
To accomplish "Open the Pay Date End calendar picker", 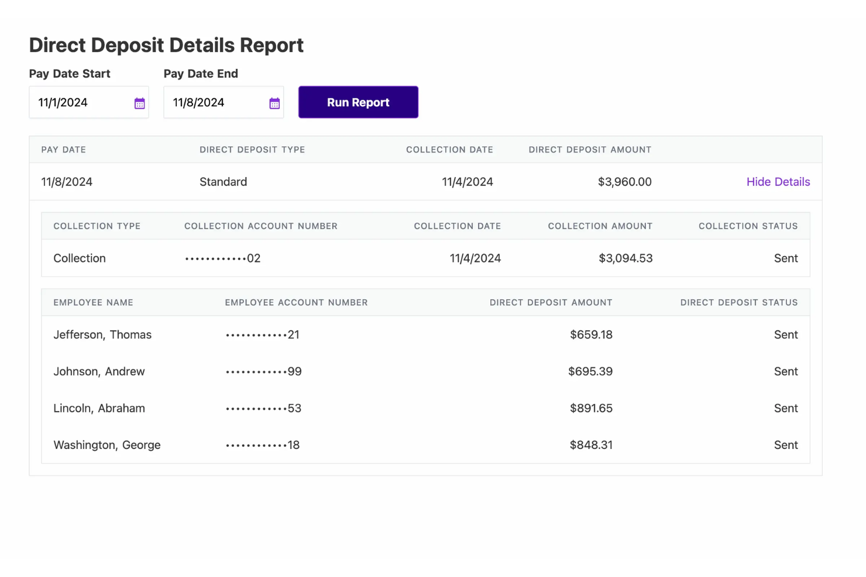I will [x=274, y=102].
